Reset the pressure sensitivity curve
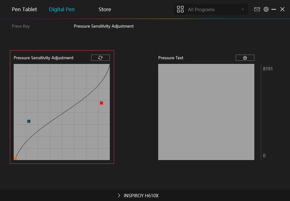This screenshot has width=290, height=201. pyautogui.click(x=100, y=58)
